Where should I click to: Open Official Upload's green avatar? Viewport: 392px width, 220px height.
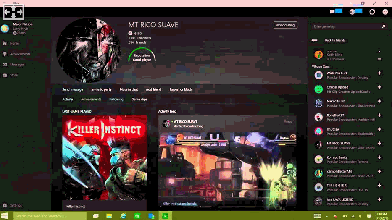tap(318, 89)
